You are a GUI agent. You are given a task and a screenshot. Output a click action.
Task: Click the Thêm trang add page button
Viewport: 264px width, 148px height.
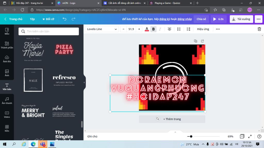coord(172,119)
